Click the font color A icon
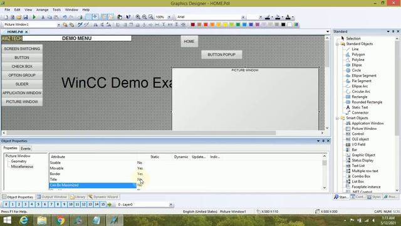The width and height of the screenshot is (401, 226). coord(288,17)
